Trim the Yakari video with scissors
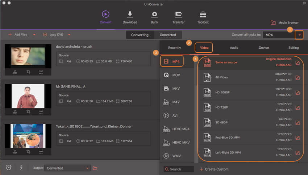 15,151
